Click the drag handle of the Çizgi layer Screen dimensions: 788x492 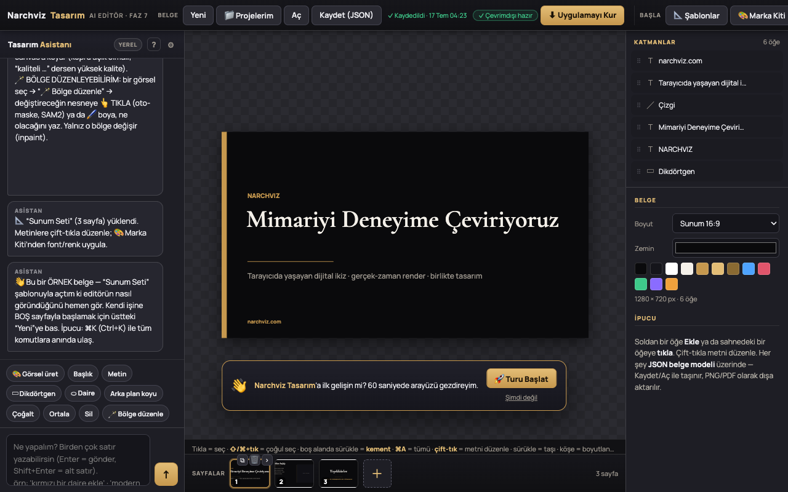(639, 105)
